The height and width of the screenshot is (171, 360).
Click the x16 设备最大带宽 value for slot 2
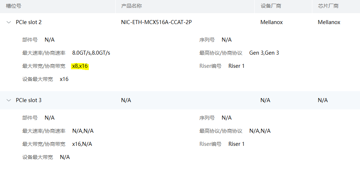pyautogui.click(x=64, y=79)
